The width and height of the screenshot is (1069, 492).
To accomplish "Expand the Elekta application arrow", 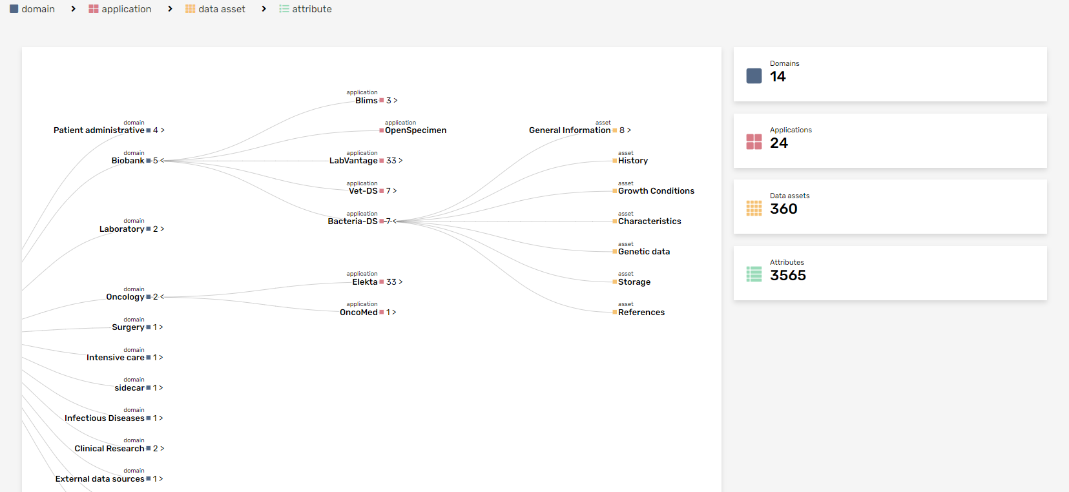I will [x=400, y=282].
